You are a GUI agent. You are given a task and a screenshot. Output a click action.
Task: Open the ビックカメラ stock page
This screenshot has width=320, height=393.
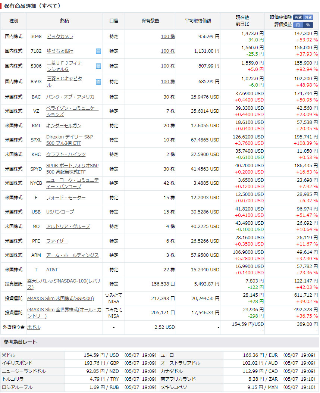coord(60,37)
